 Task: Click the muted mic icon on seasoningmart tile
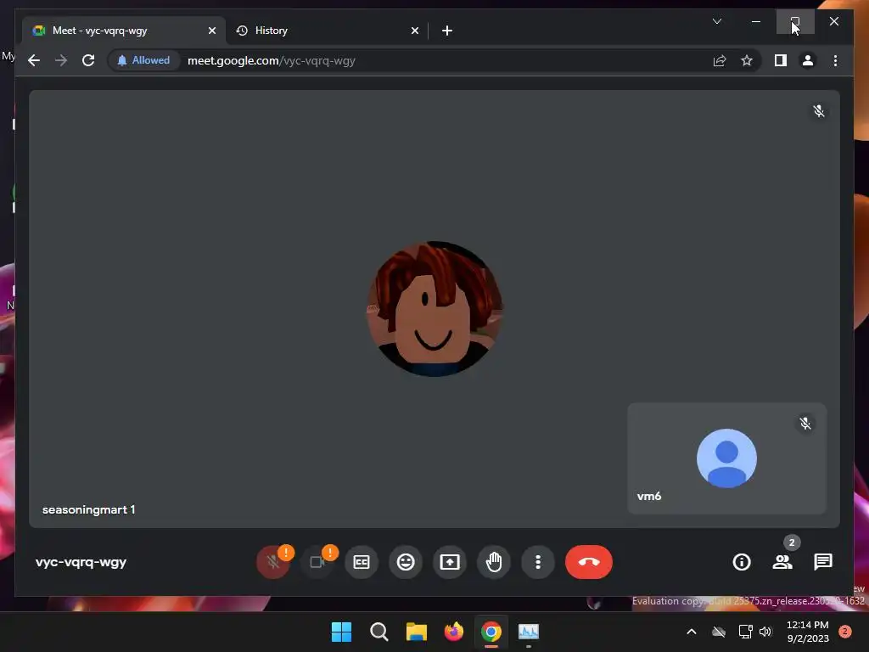tap(819, 111)
